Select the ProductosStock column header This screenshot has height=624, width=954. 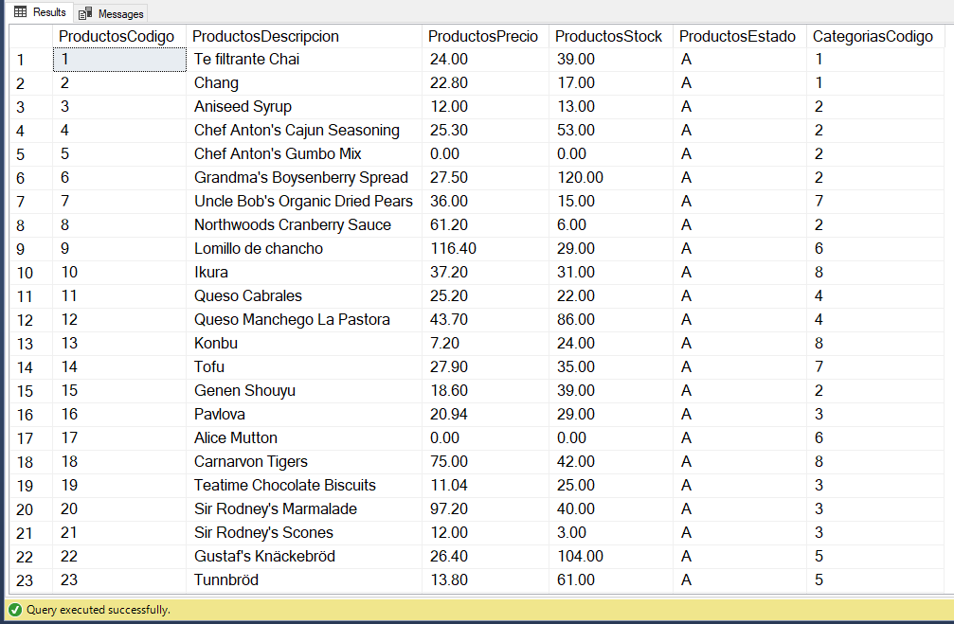(x=611, y=37)
